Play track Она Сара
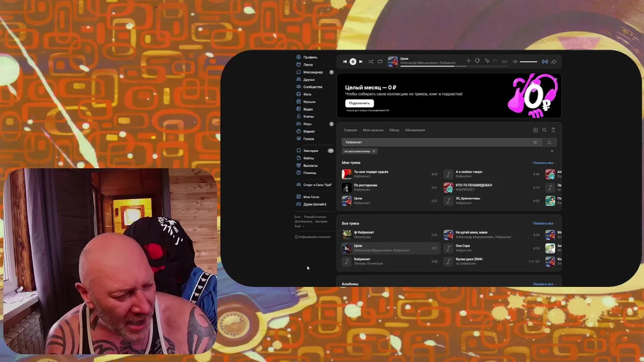Image resolution: width=644 pixels, height=362 pixels. [492, 248]
